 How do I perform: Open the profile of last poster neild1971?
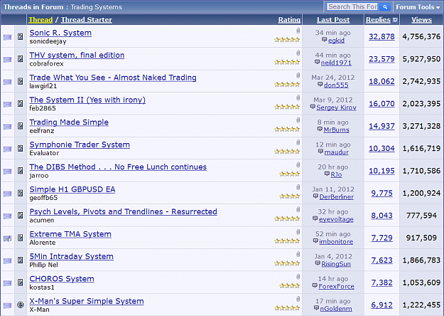(336, 63)
